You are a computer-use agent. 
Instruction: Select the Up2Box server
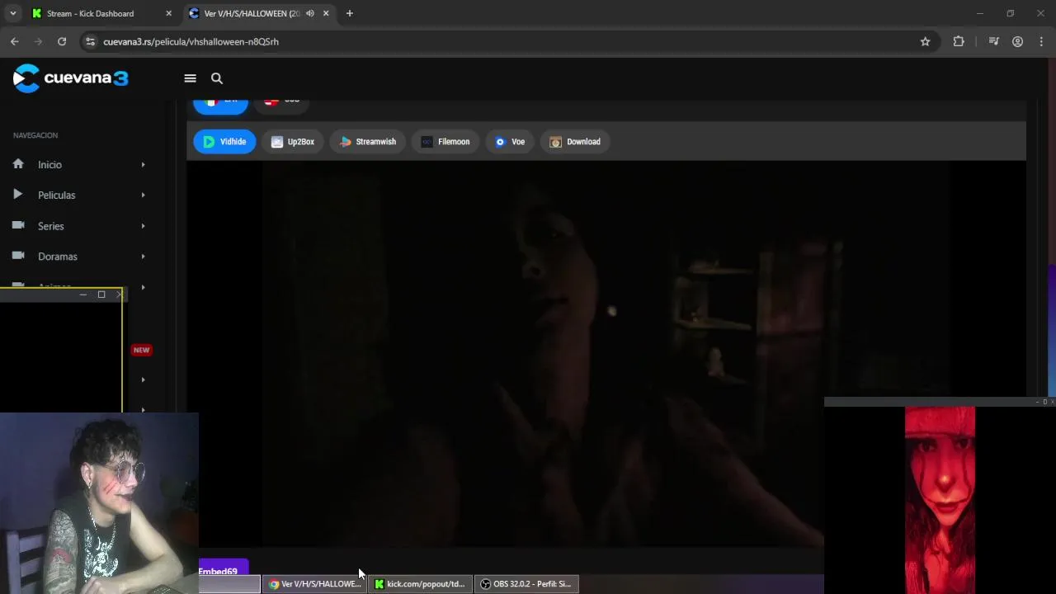293,142
